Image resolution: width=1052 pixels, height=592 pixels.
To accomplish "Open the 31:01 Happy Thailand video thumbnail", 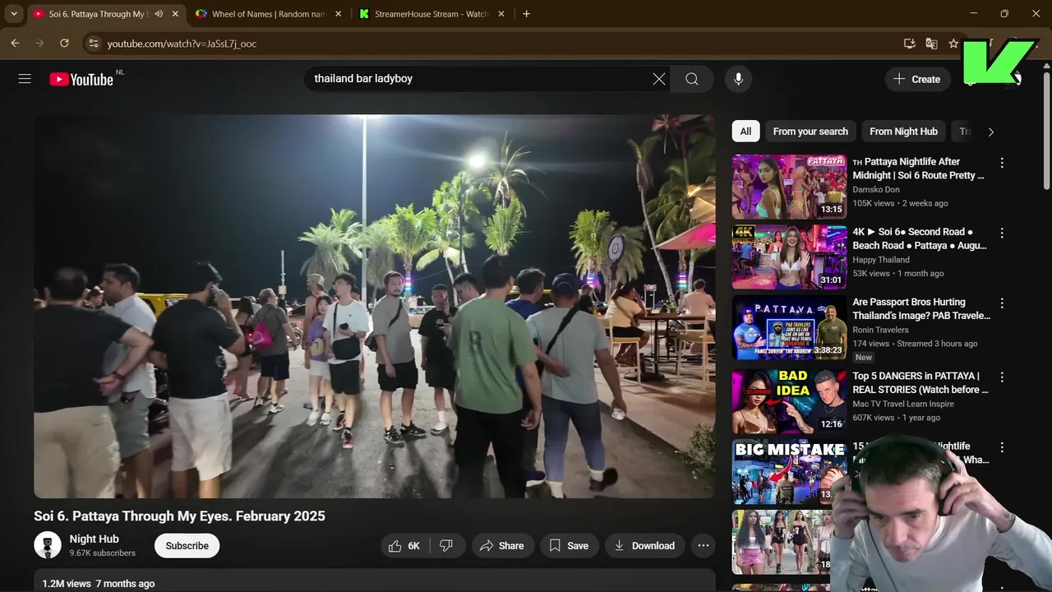I will [789, 257].
